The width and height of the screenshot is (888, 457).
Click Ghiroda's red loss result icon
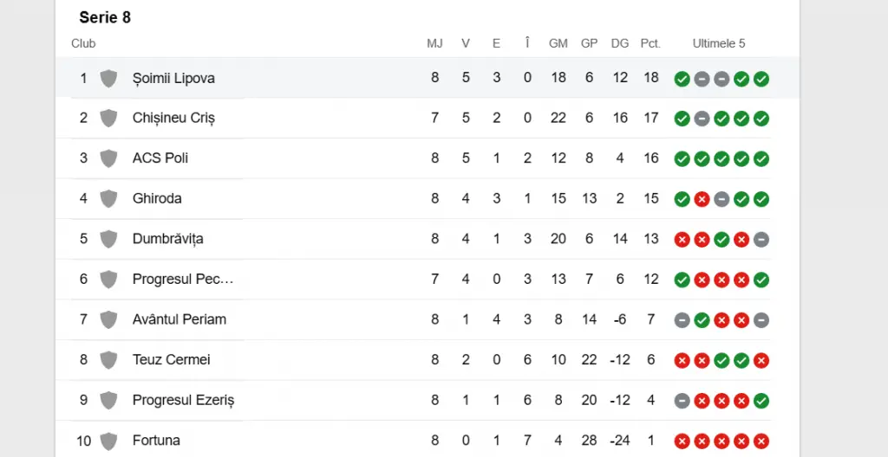702,199
